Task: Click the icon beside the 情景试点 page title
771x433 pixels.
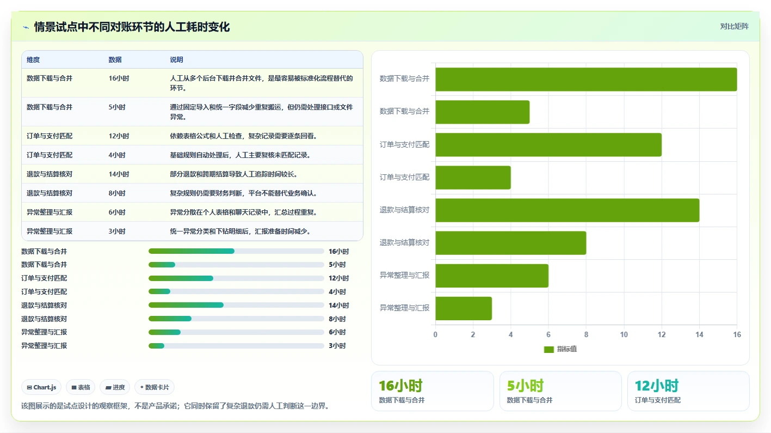Action: 26,27
